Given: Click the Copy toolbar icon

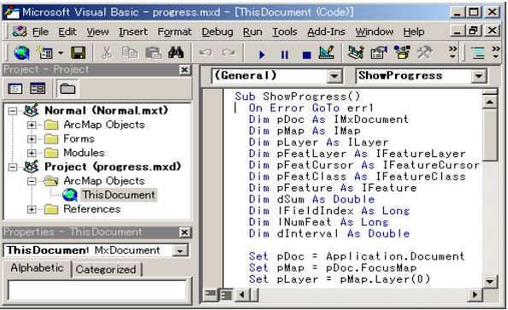Looking at the screenshot, I should point(130,53).
